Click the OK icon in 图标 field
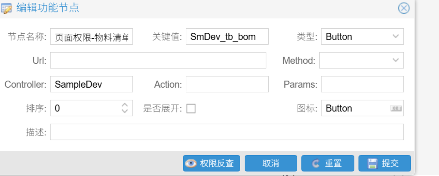Screen dimensions: 439x176 396,108
